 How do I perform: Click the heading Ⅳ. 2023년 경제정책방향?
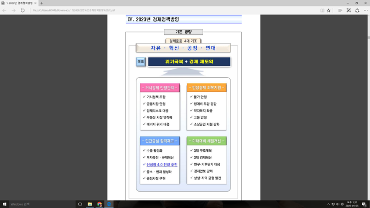click(153, 19)
